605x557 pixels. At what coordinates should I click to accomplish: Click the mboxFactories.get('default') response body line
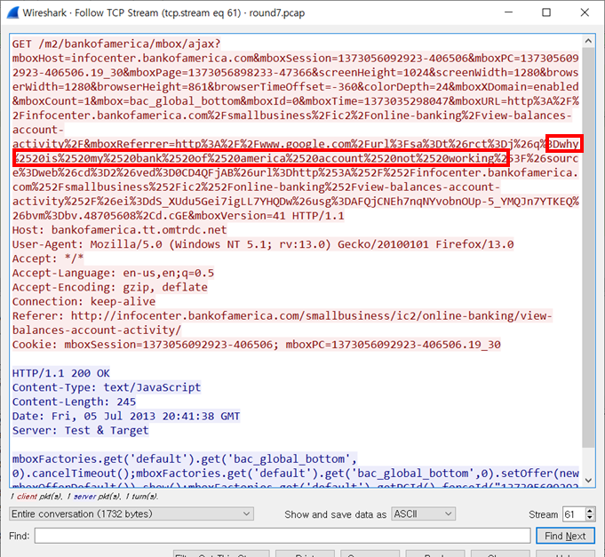click(185, 458)
